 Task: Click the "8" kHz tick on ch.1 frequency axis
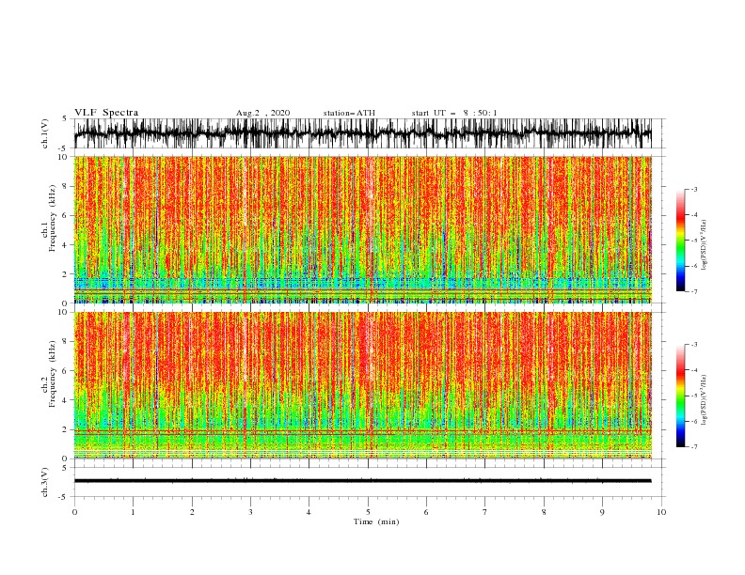pos(66,186)
